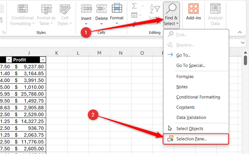This screenshot has width=249, height=154.
Task: Select column K header
Action: coord(57,53)
